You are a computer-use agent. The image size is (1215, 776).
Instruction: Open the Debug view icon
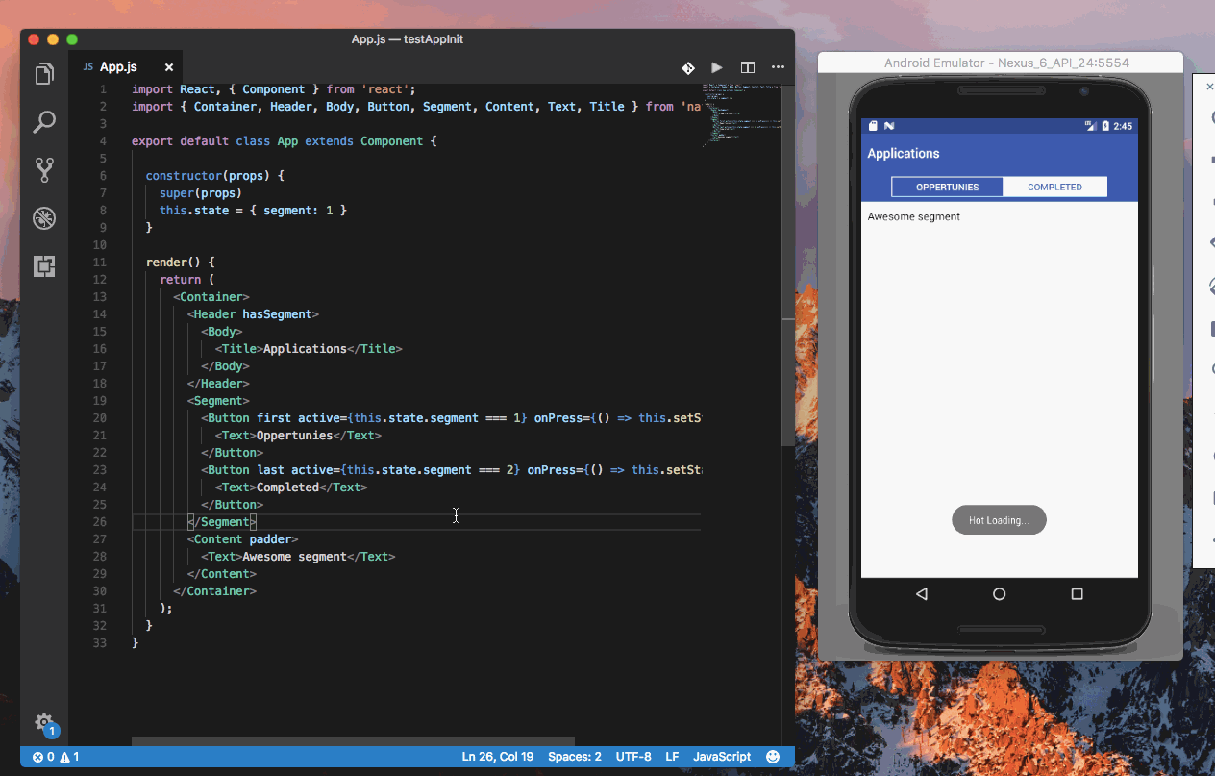coord(44,218)
